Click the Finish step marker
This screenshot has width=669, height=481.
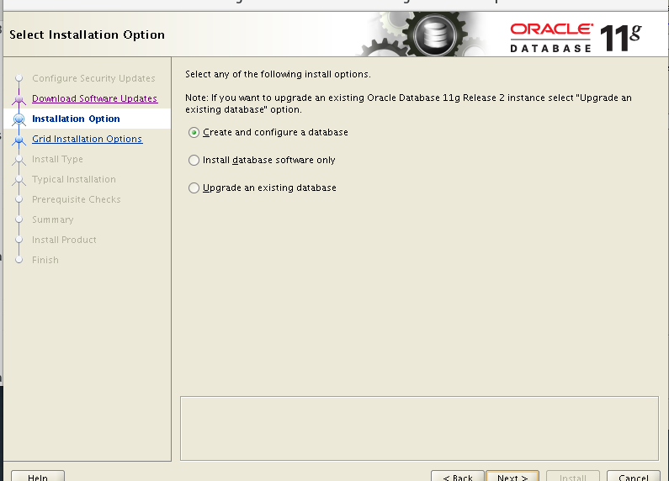[x=19, y=260]
